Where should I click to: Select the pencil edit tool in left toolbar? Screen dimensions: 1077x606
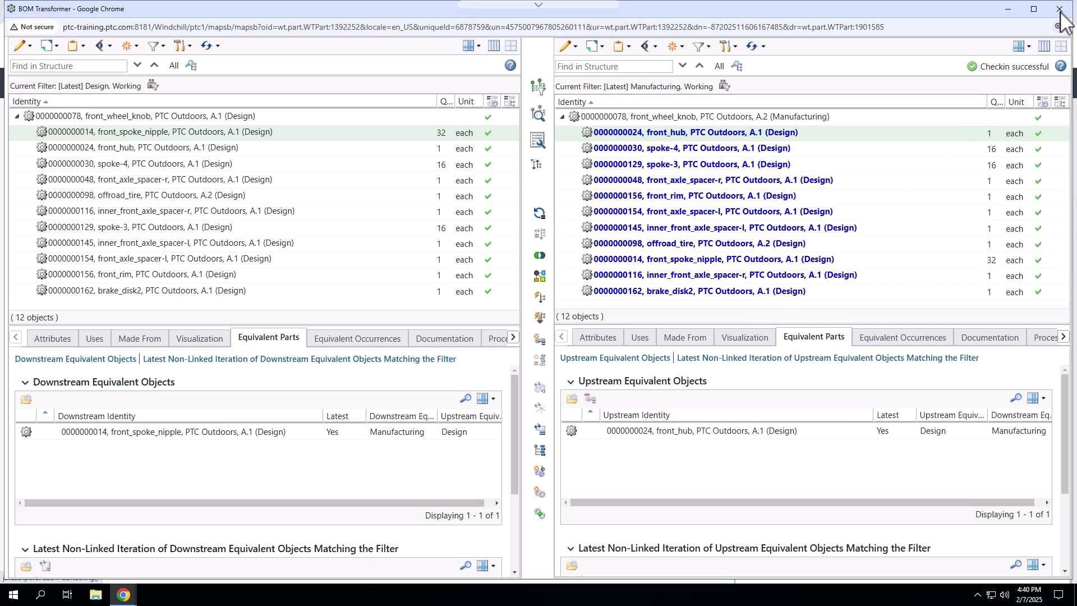coord(19,45)
